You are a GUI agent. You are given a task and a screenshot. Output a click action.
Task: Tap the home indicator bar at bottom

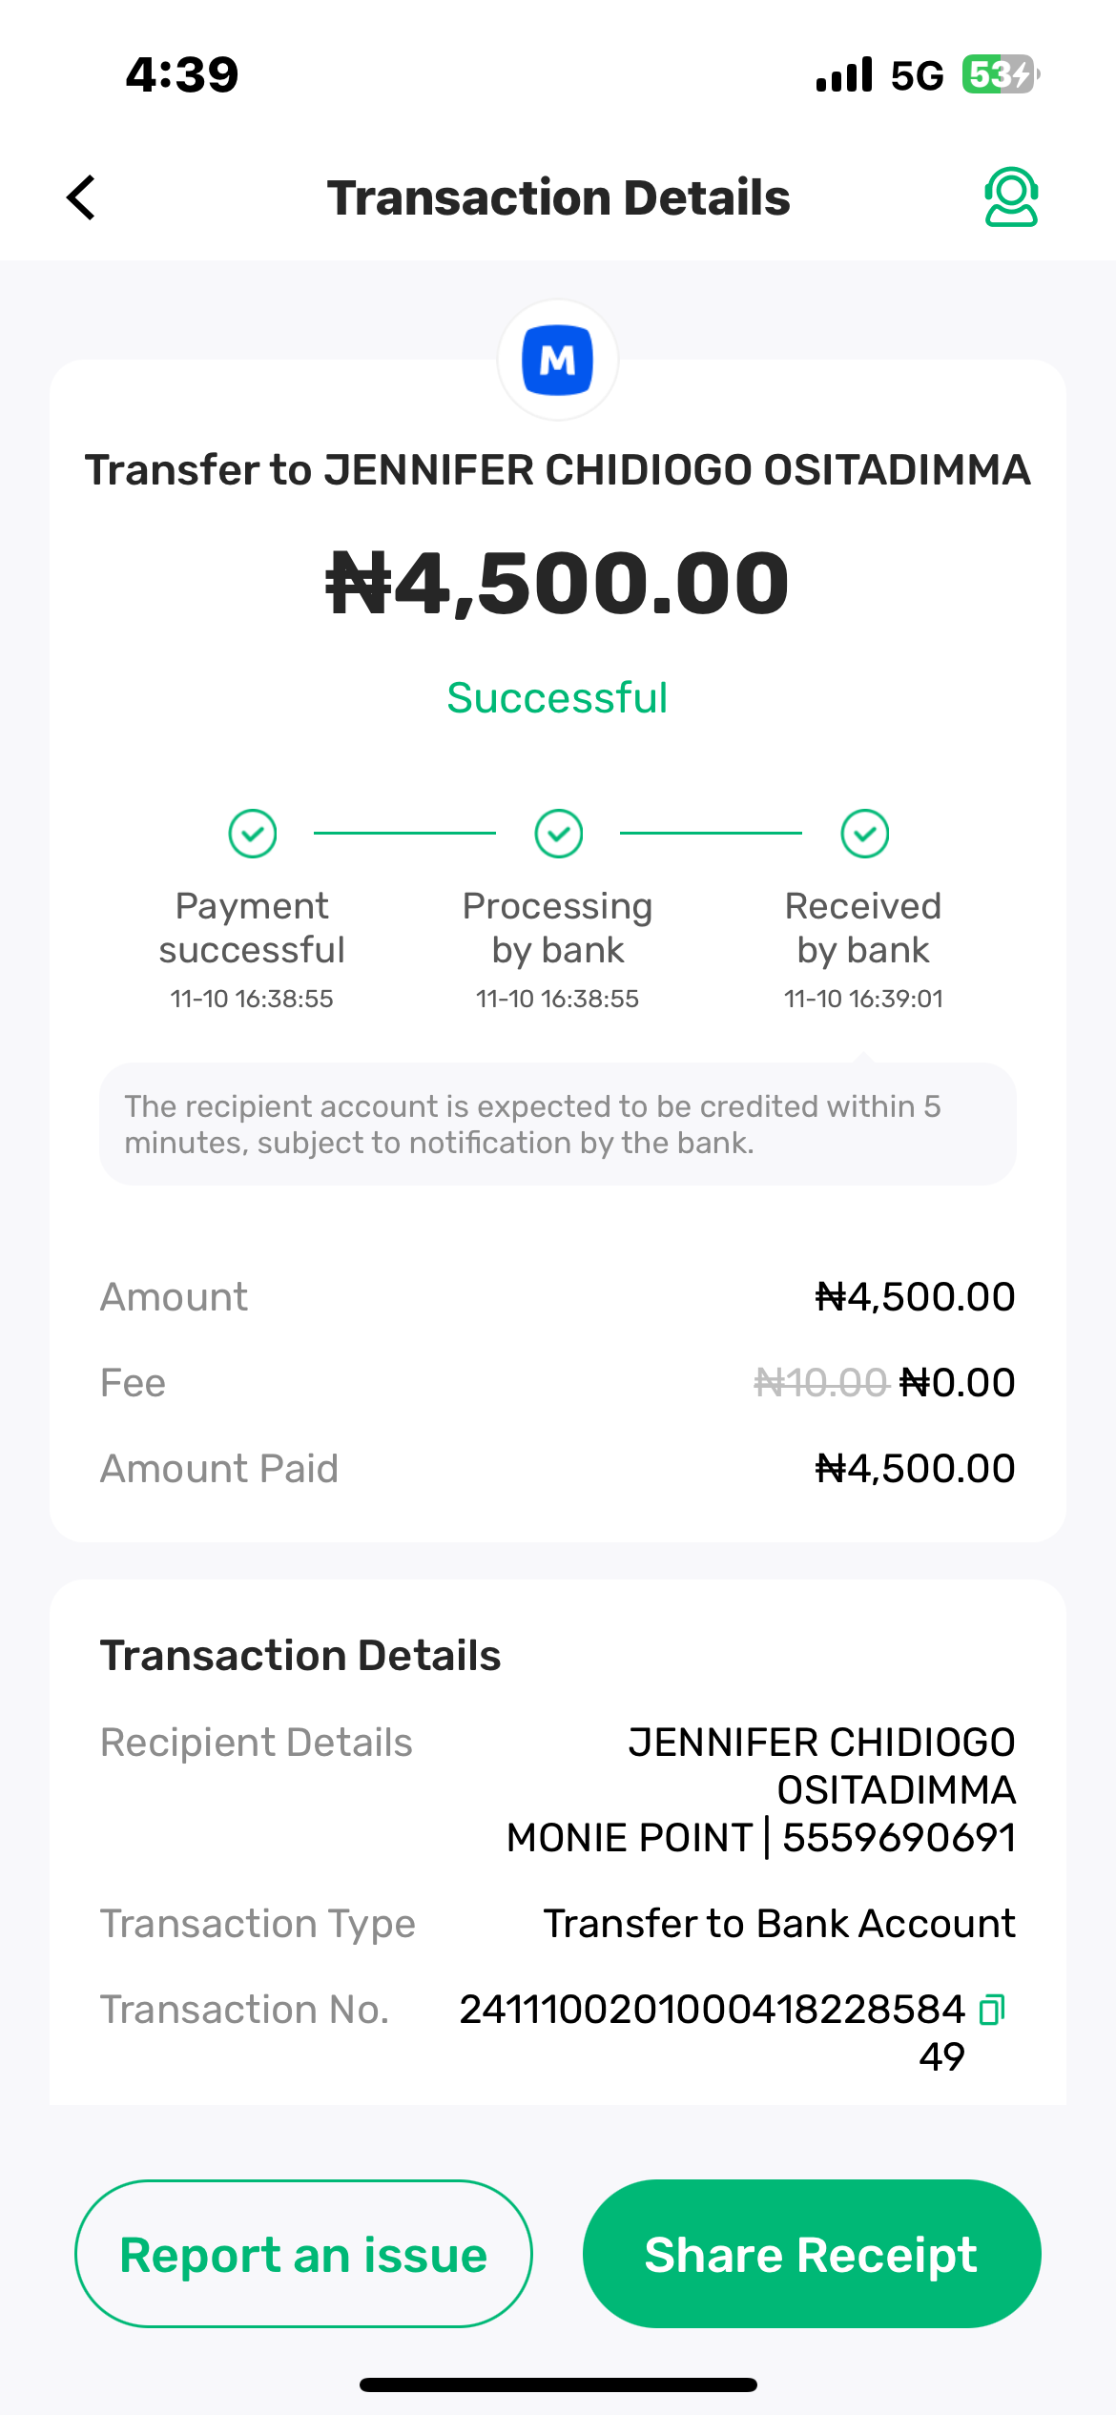pyautogui.click(x=558, y=2384)
